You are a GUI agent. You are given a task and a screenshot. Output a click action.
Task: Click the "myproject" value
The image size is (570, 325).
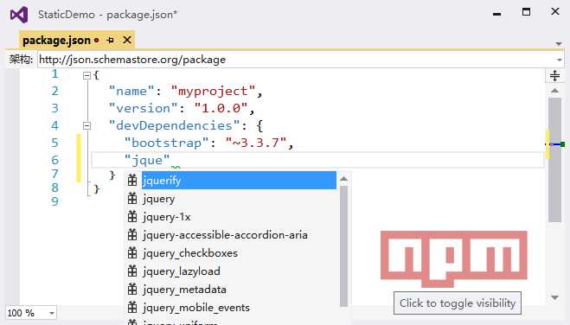click(x=213, y=91)
